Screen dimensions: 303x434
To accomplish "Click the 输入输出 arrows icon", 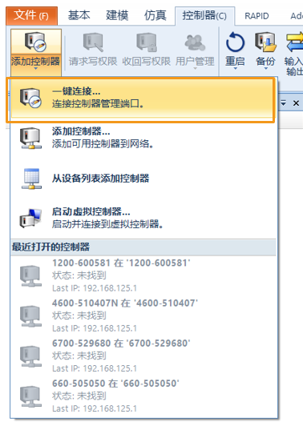I will click(x=295, y=42).
